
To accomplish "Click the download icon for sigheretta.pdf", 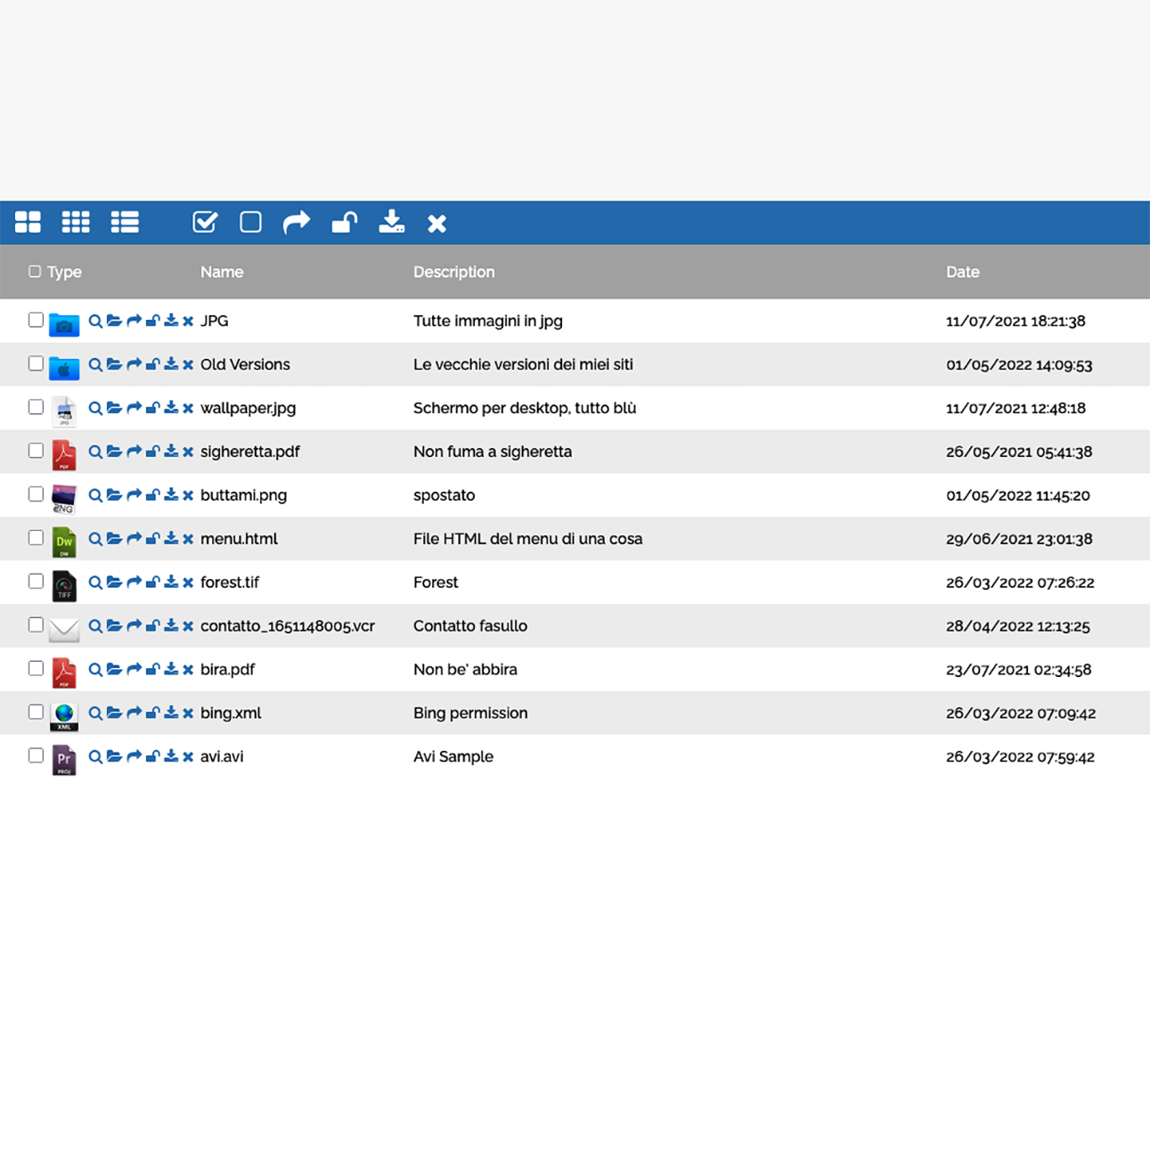I will 171,452.
